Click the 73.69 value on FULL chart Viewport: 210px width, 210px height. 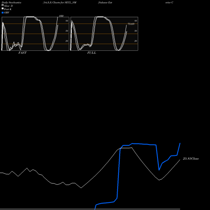pyautogui.click(x=131, y=24)
